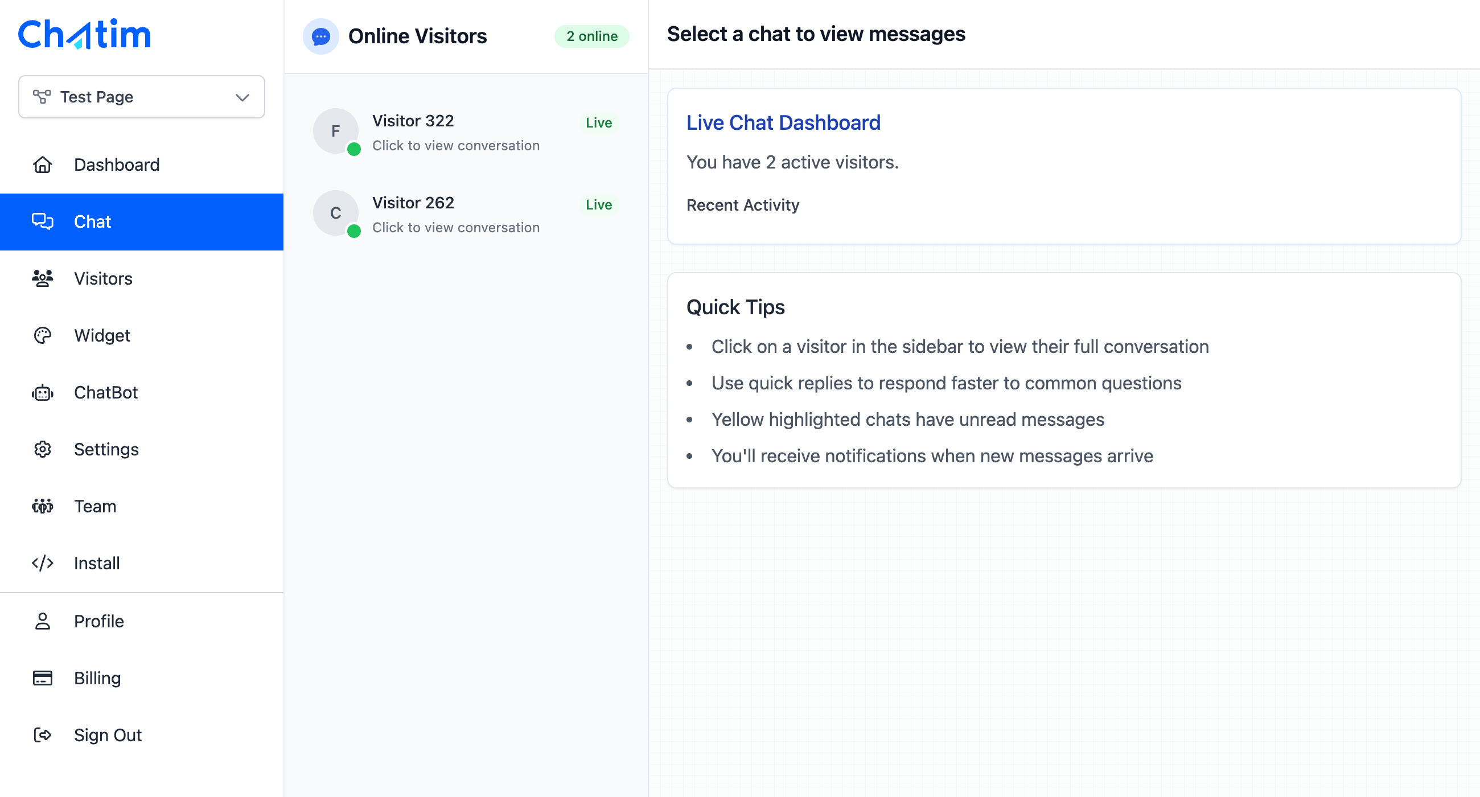Select the Chat menu item
The height and width of the screenshot is (797, 1480).
141,222
